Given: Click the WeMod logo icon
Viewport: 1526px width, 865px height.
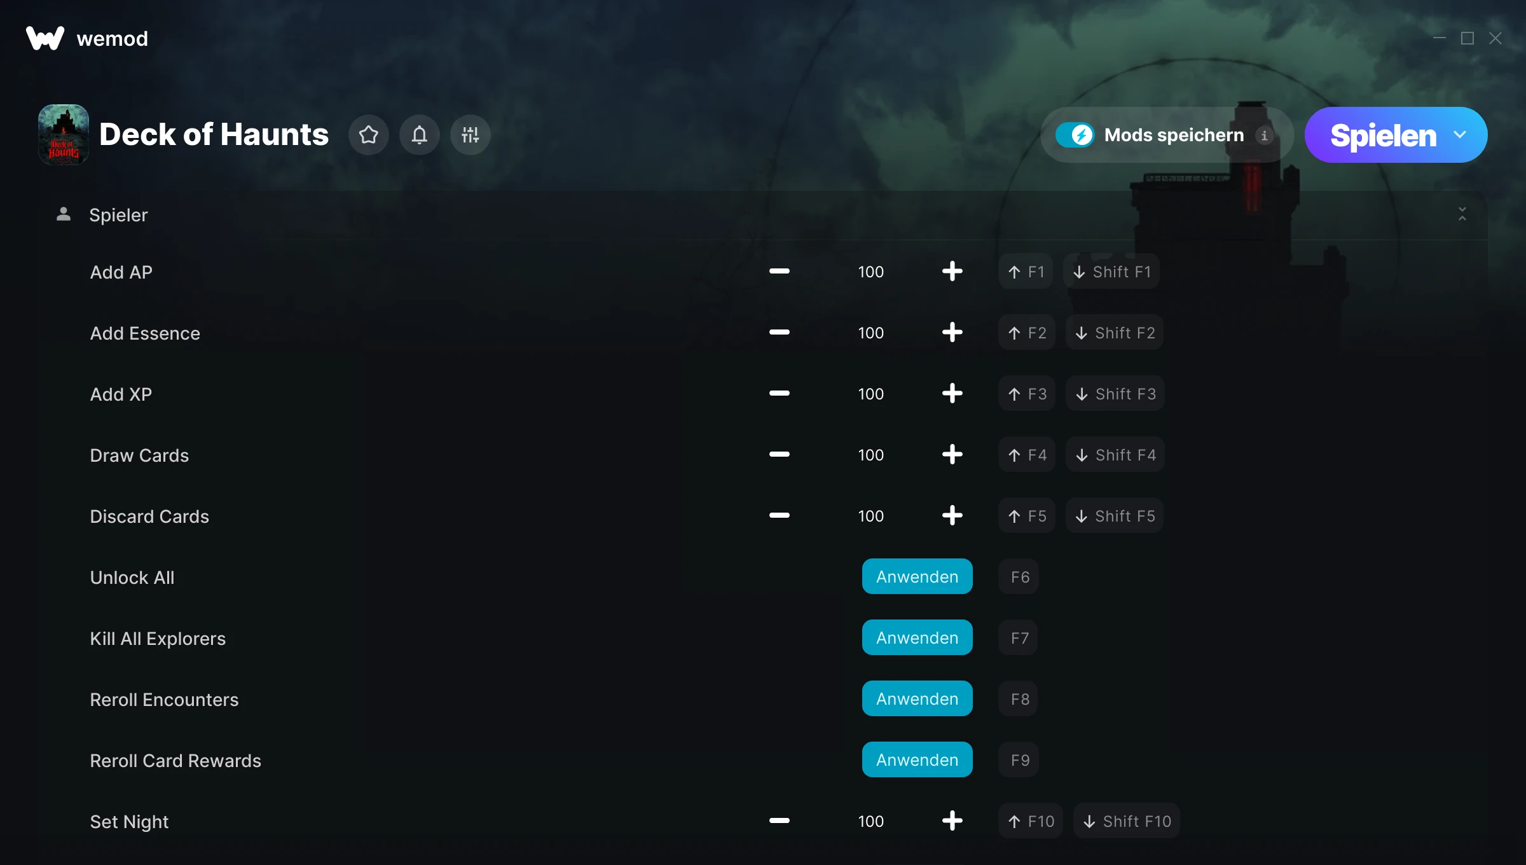Looking at the screenshot, I should tap(45, 38).
